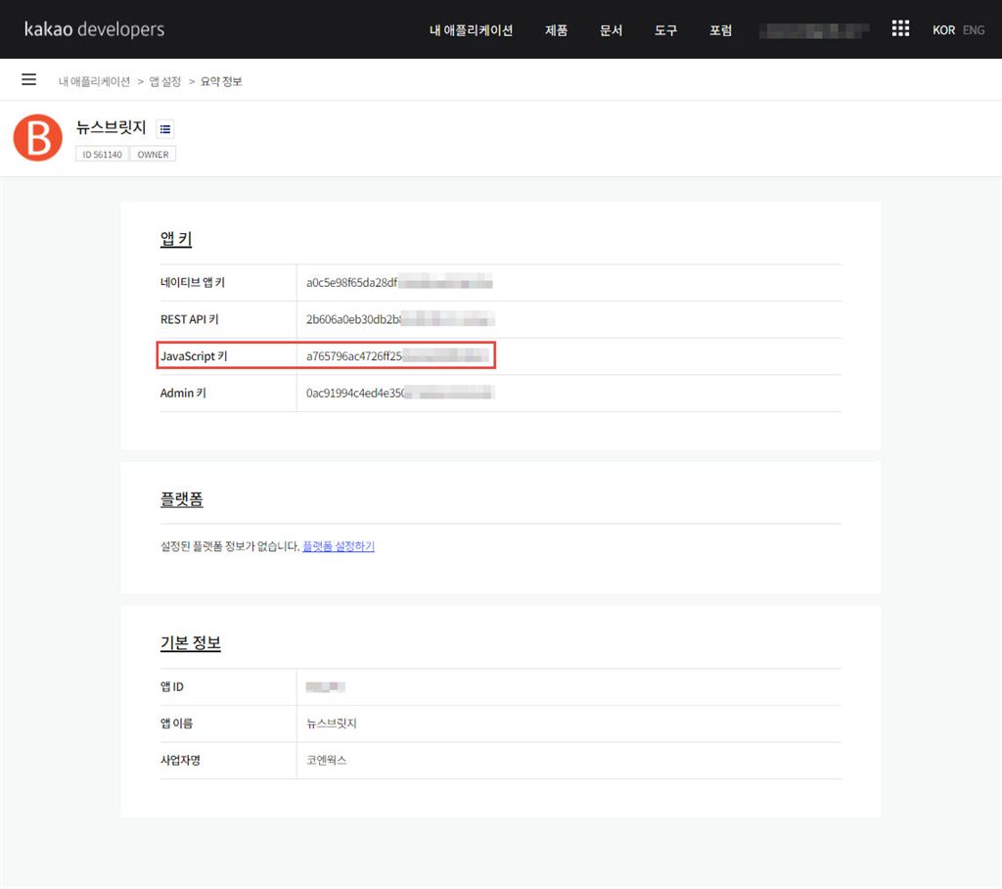1002x889 pixels.
Task: Click the orange B app logo
Action: pos(38,137)
